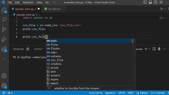
Task: Open the Accounts menu
Action: (x=4, y=76)
